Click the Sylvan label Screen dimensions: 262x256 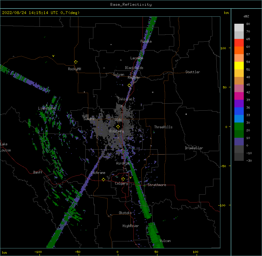(x=119, y=74)
